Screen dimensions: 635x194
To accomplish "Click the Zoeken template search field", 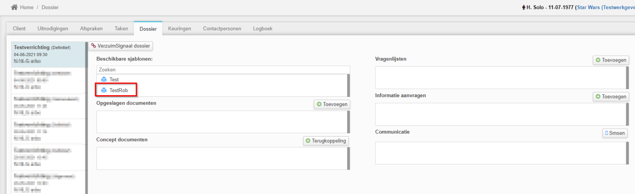I will 222,70.
